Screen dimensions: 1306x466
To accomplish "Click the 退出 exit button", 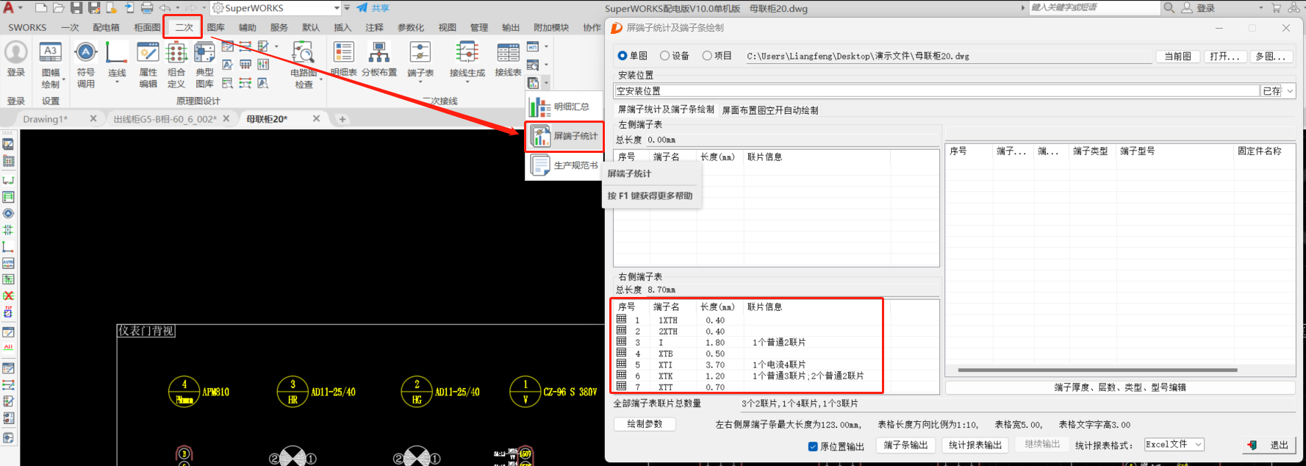I will point(1270,445).
